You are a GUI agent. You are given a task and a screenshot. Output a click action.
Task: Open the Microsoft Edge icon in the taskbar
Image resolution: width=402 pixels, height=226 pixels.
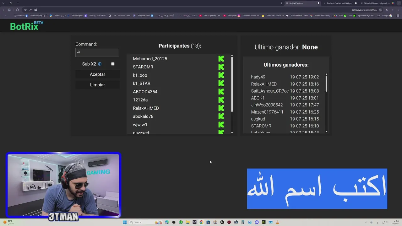coord(167,222)
